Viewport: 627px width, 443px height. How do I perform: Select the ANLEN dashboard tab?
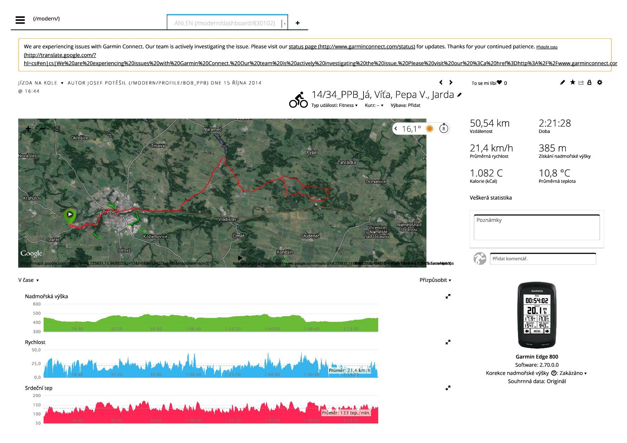[x=224, y=23]
